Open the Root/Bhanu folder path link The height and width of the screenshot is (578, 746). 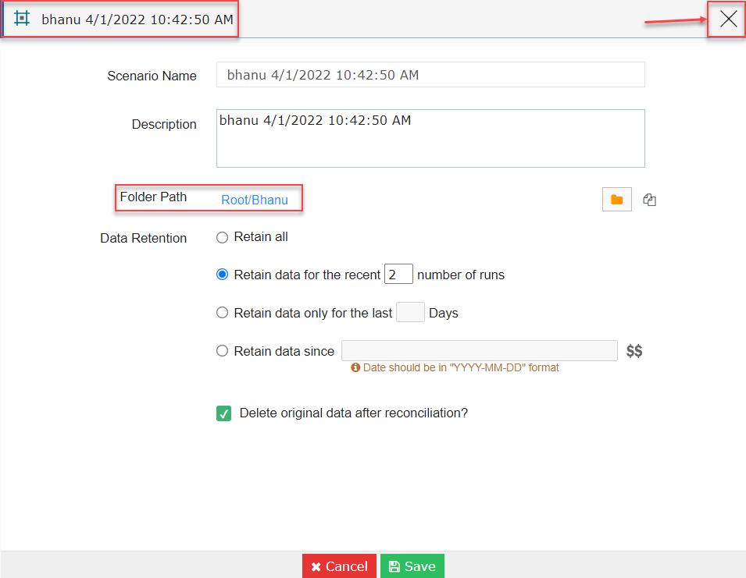(255, 200)
